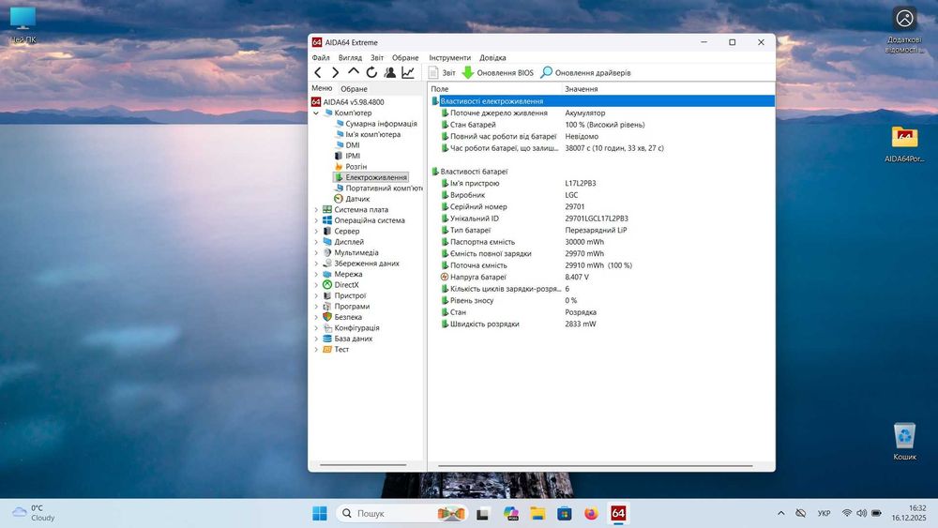This screenshot has width=938, height=528.
Task: Open the Вигляд menu
Action: [x=350, y=57]
